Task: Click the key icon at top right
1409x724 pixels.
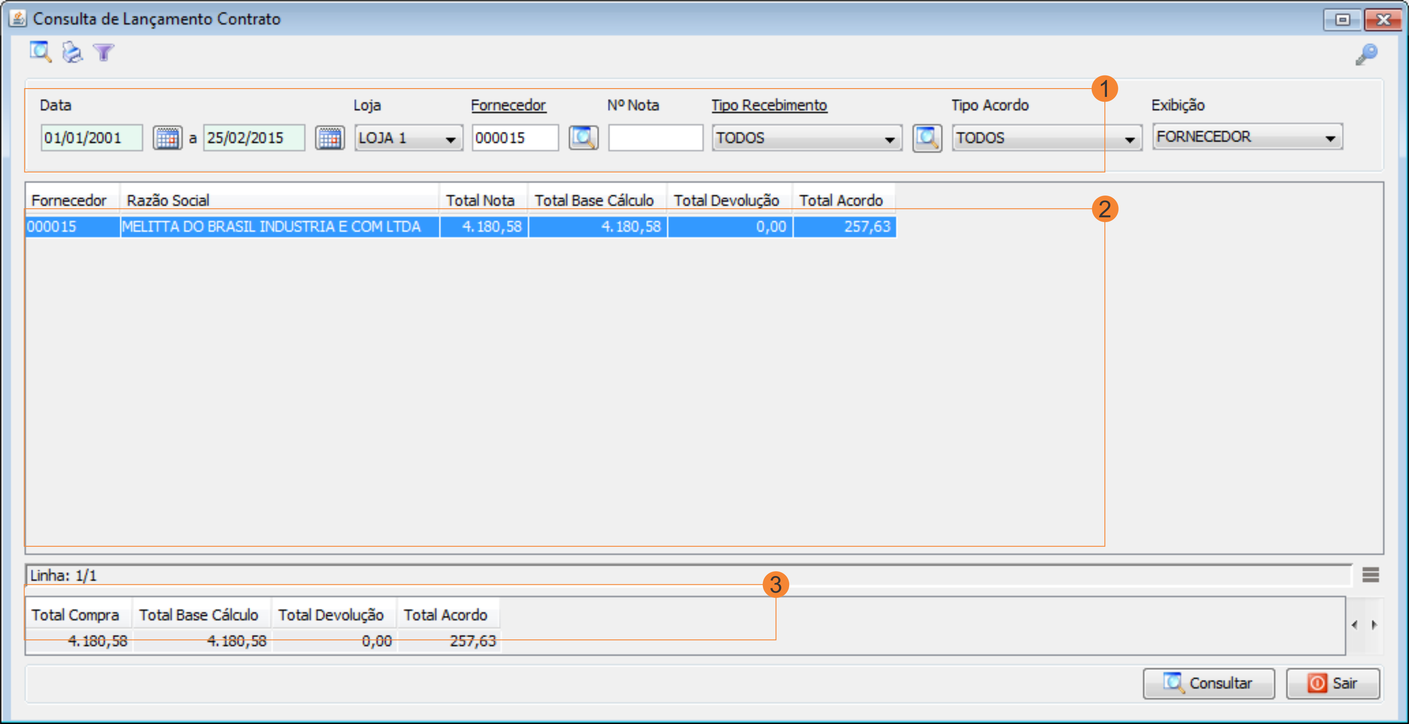Action: coord(1366,55)
